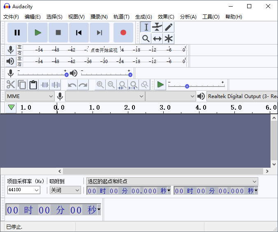Click Silence audio selection icon
Screen dimensions: 278x232
tap(56, 85)
